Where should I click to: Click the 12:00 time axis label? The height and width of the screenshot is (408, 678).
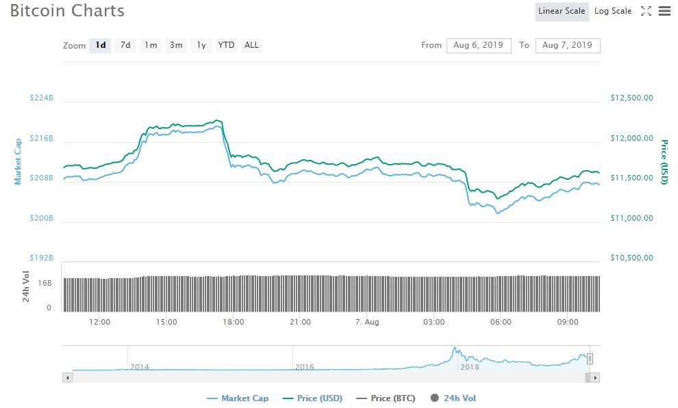tap(100, 322)
